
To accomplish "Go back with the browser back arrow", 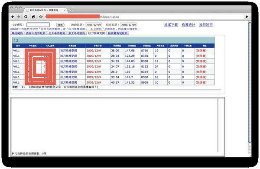I will pyautogui.click(x=13, y=17).
